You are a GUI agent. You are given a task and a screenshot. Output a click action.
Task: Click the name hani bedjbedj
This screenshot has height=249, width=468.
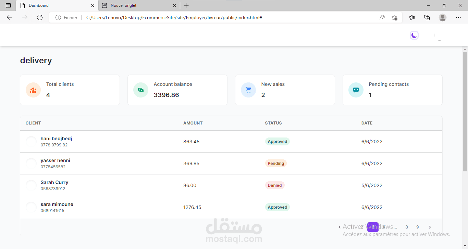[x=56, y=139]
